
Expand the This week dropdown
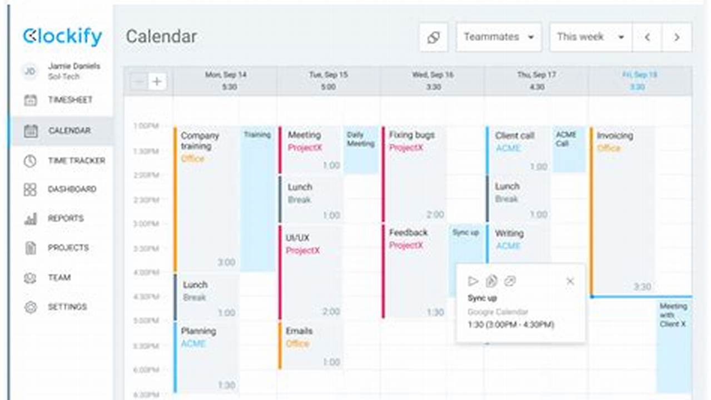(589, 37)
